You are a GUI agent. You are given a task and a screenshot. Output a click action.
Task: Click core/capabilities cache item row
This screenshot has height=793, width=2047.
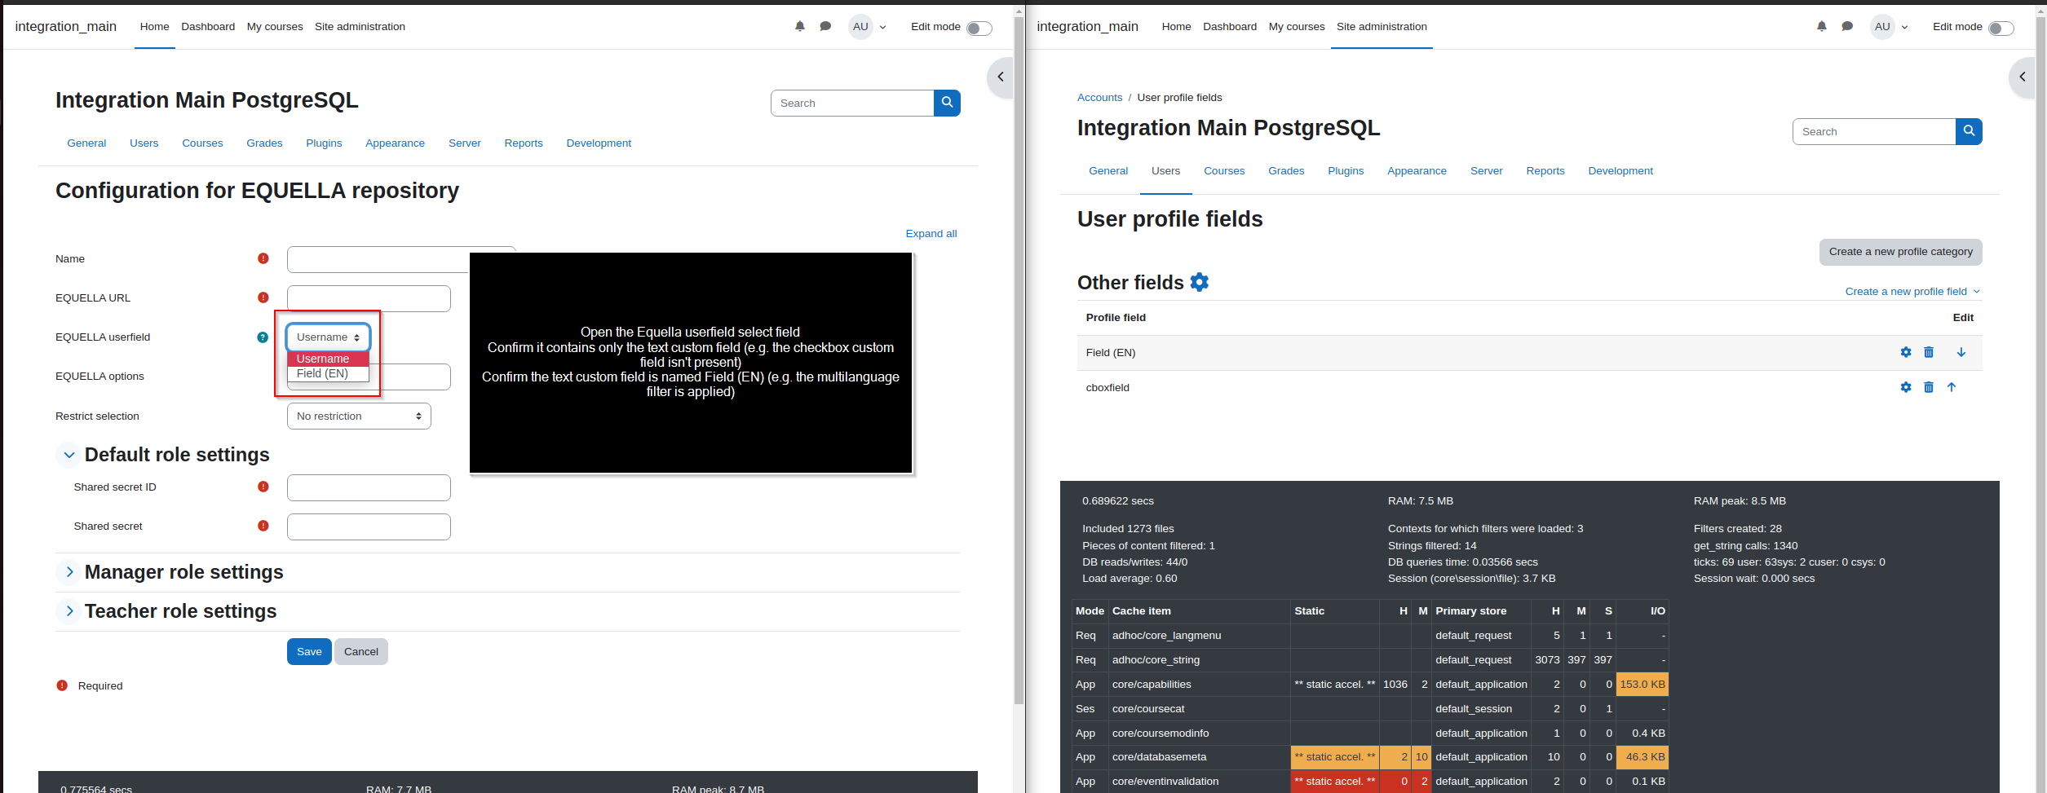point(1370,685)
